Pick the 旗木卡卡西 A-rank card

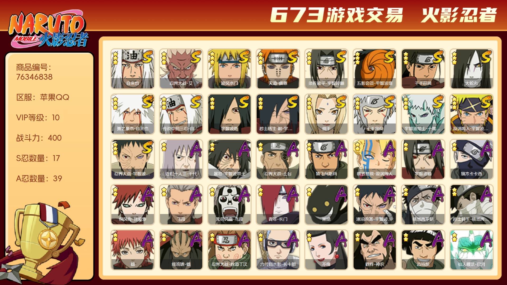(x=471, y=159)
